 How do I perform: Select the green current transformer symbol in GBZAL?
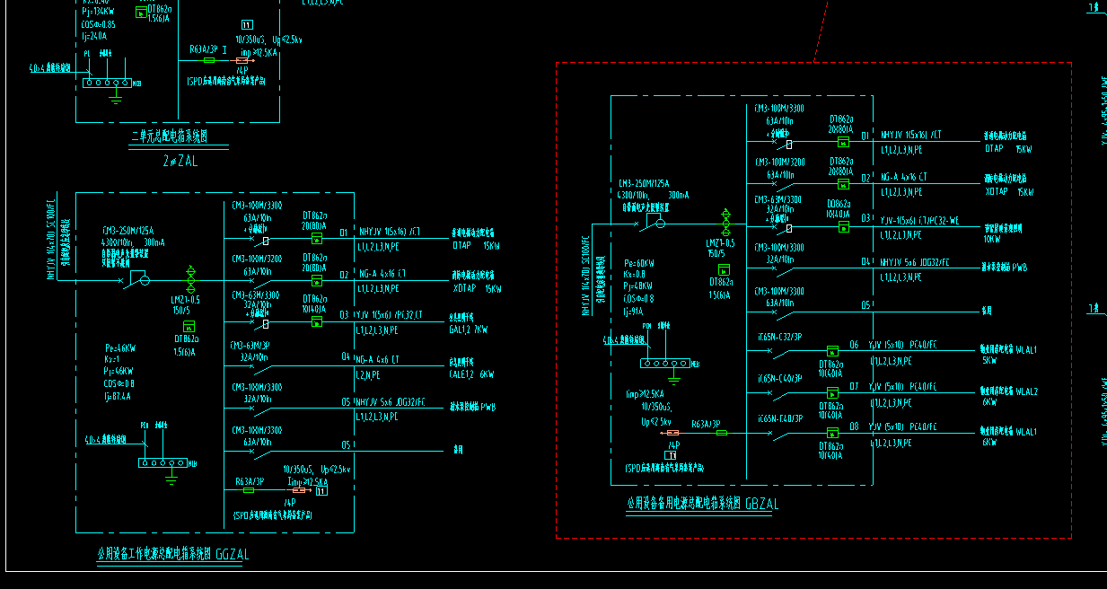pos(725,221)
